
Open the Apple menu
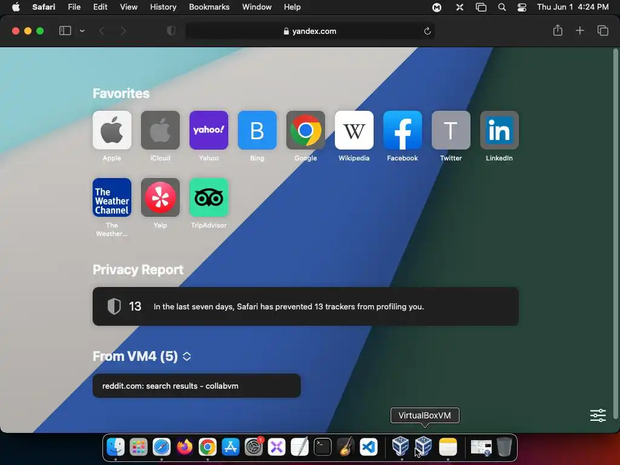(16, 7)
